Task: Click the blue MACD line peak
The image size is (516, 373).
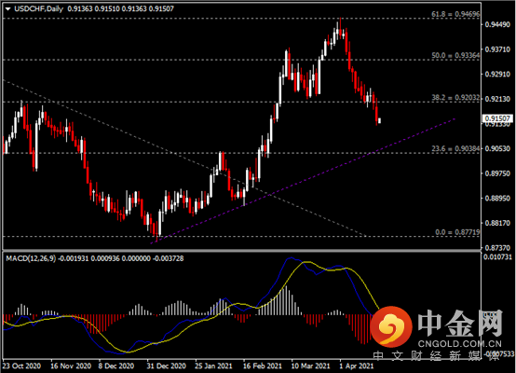Action: tap(291, 258)
